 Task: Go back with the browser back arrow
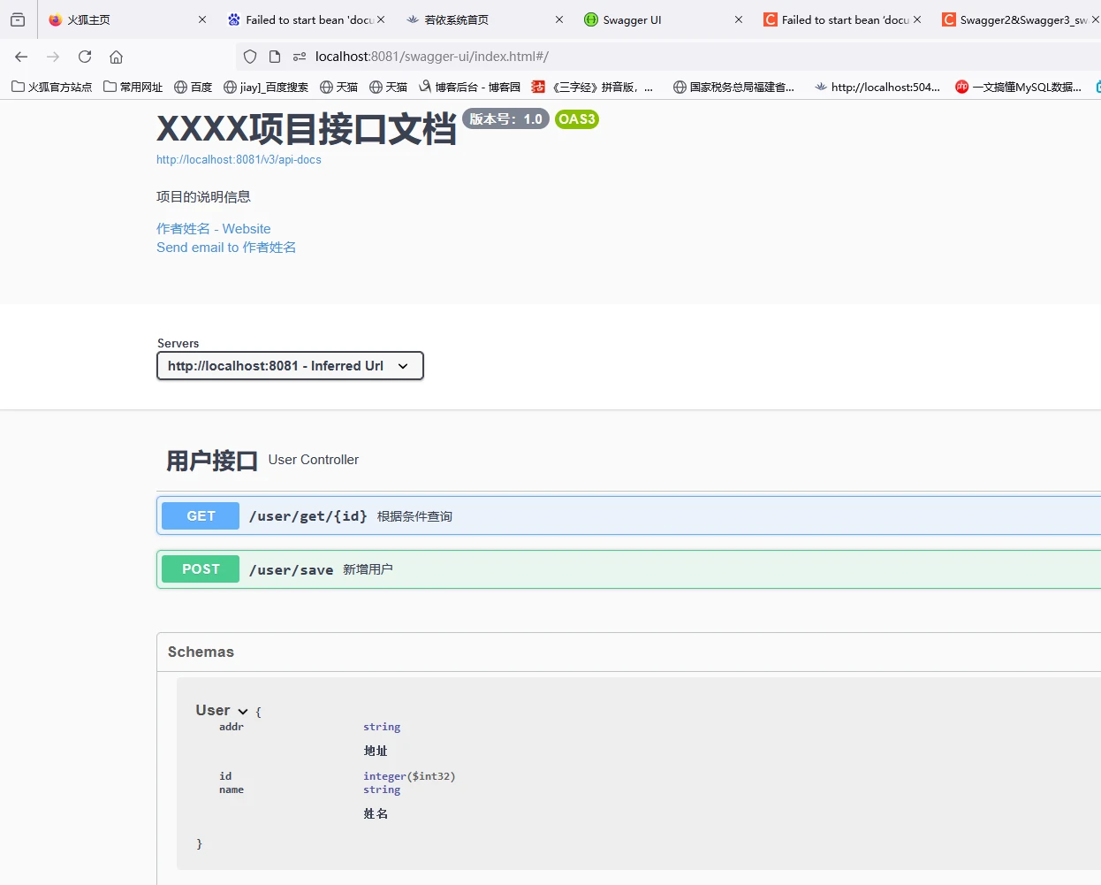(21, 57)
